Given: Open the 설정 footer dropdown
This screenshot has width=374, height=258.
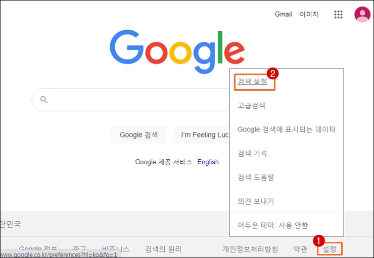Looking at the screenshot, I should [x=330, y=249].
